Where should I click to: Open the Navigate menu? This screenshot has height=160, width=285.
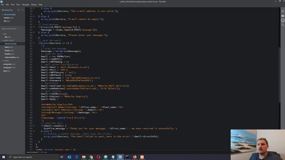[x=26, y=4]
